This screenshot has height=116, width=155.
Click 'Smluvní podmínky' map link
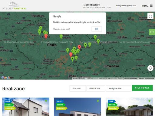tap(130, 79)
